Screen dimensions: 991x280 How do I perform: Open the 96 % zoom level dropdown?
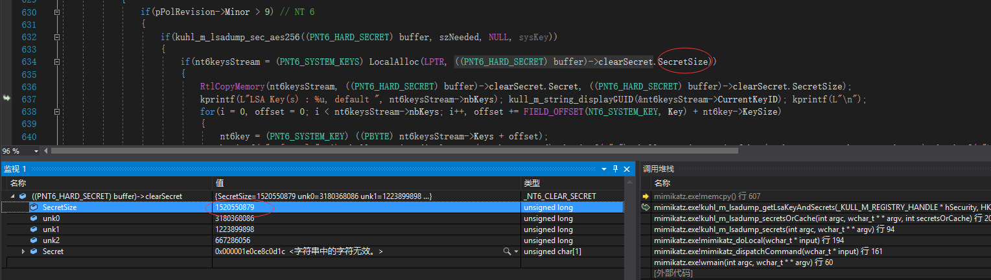36,151
